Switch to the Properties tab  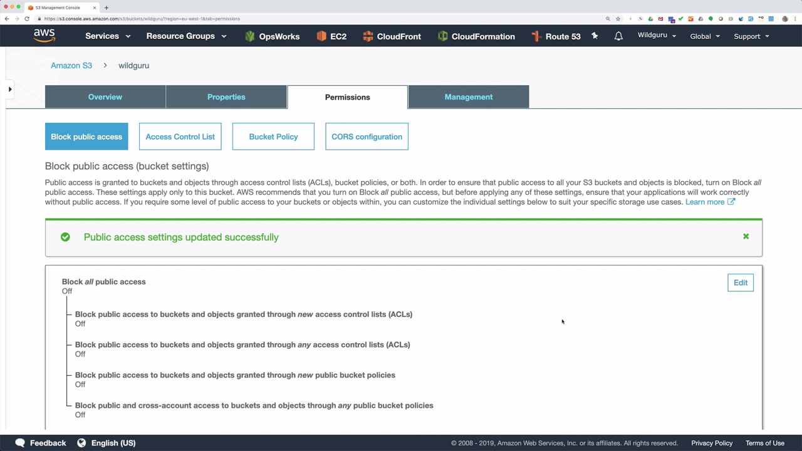pos(226,97)
